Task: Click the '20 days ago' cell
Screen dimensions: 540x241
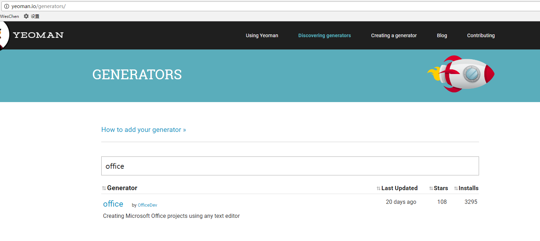Action: (x=401, y=202)
